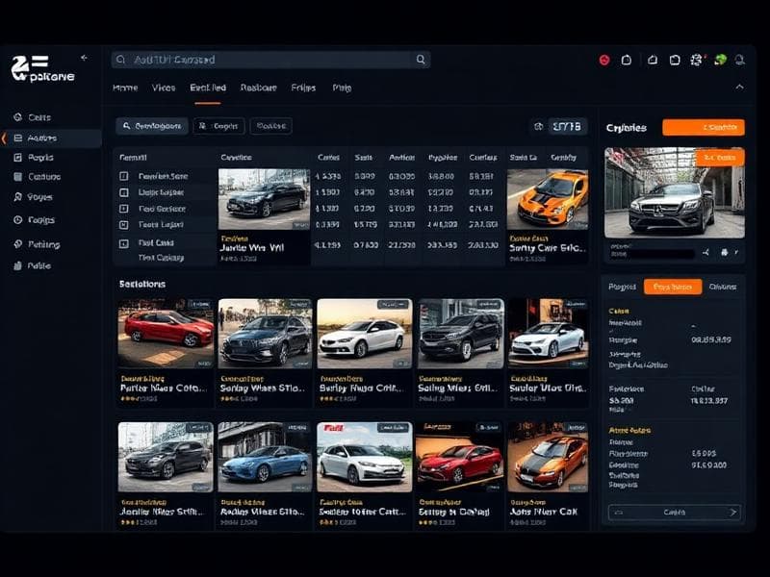This screenshot has height=577, width=770.
Task: Open the seventh sidebar item below the clock
Action: [37, 244]
